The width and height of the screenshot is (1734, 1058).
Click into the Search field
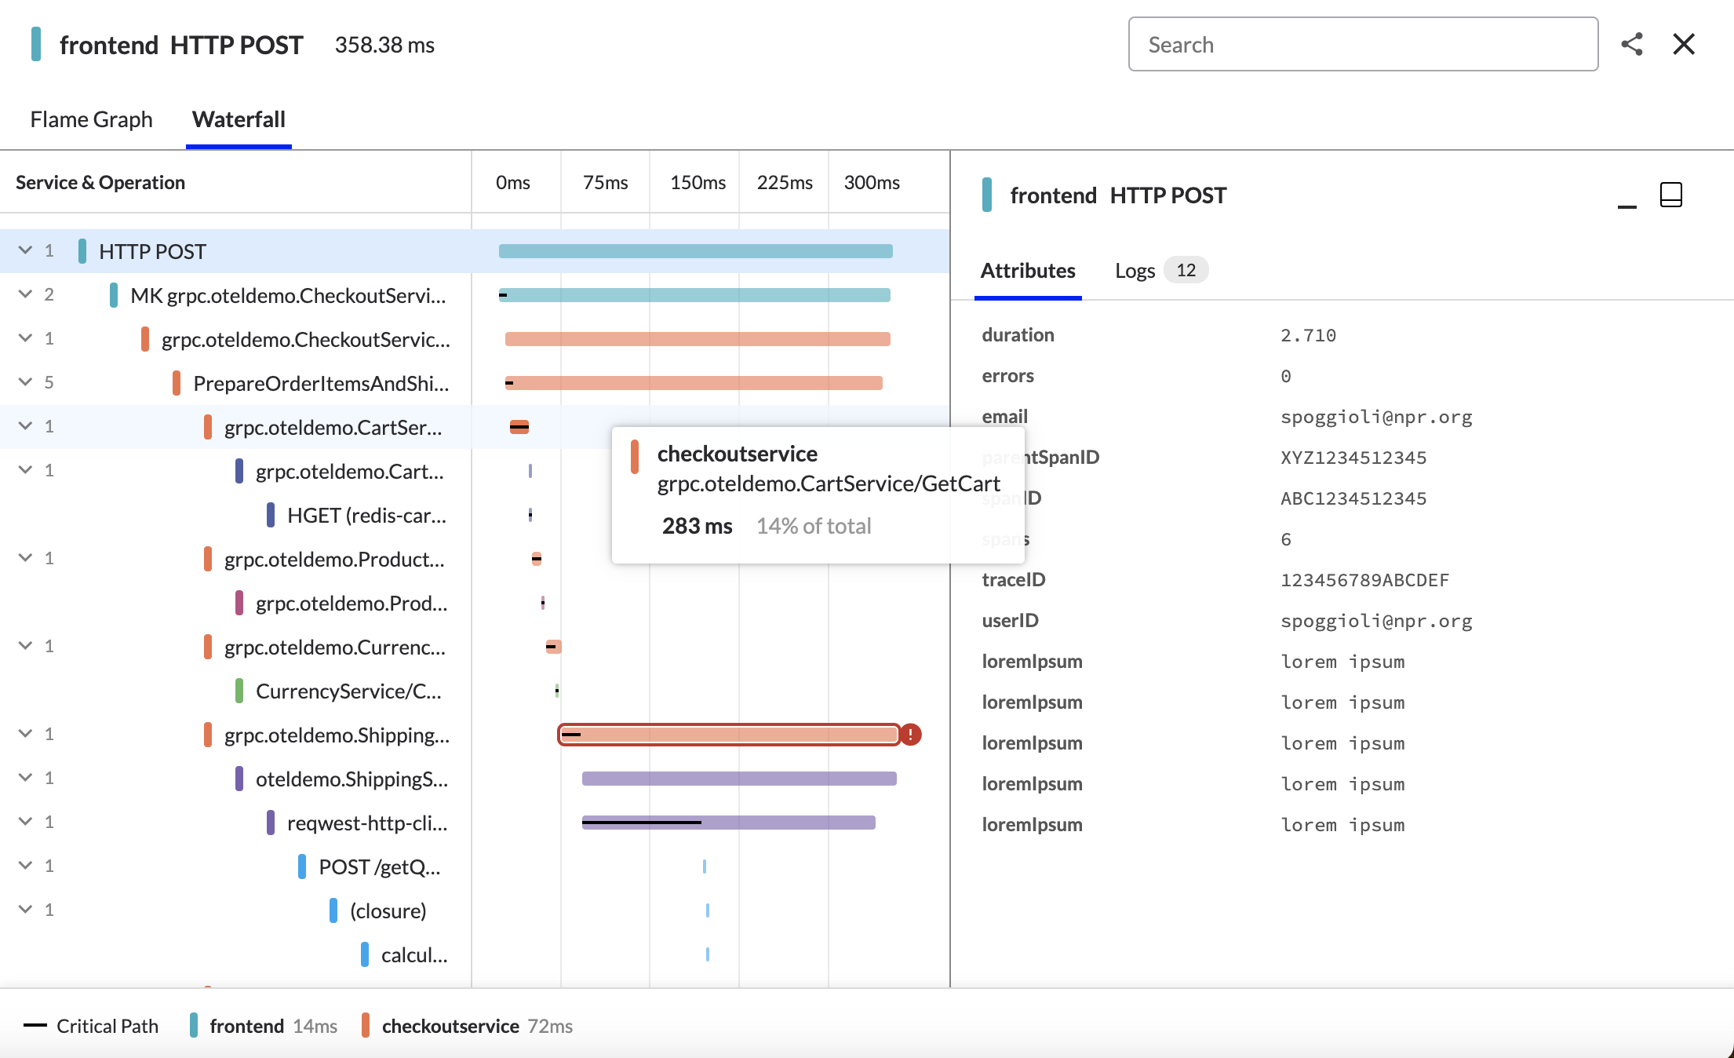click(1362, 45)
